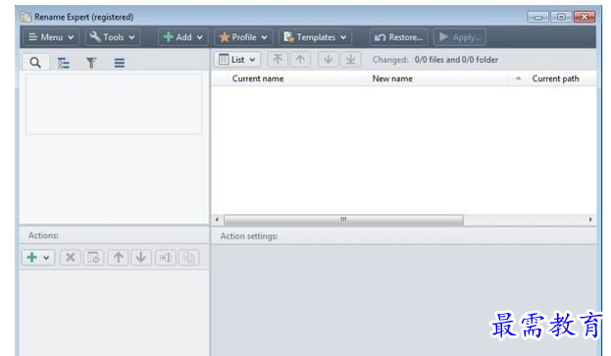Open the Templates dropdown
This screenshot has width=611, height=356.
315,37
